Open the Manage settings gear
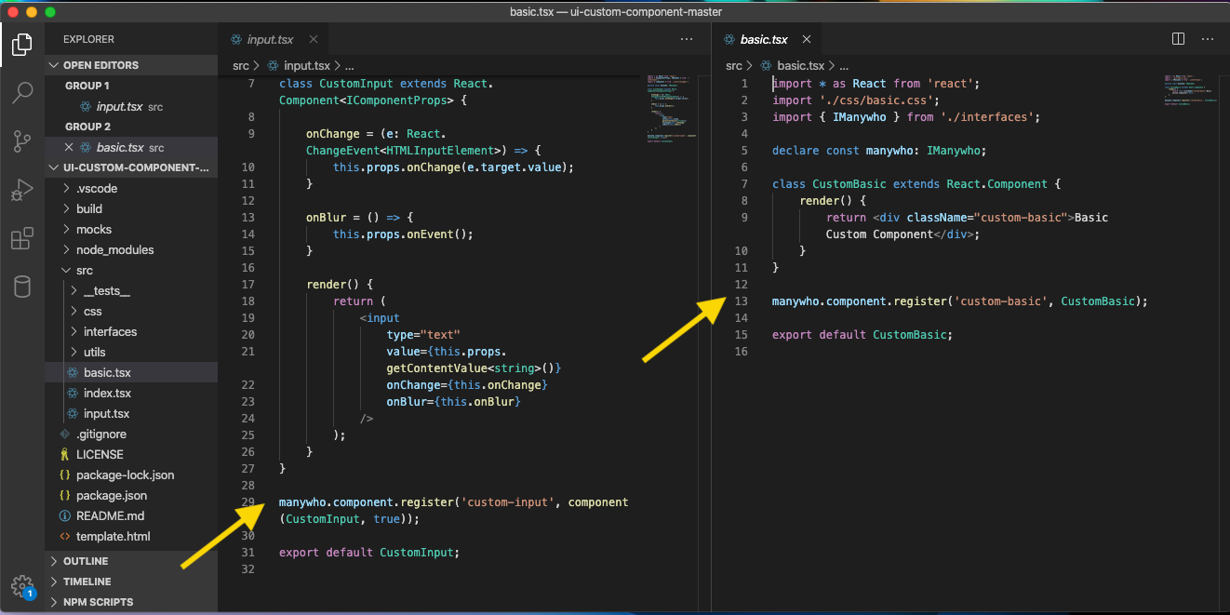The height and width of the screenshot is (615, 1230). [x=22, y=587]
